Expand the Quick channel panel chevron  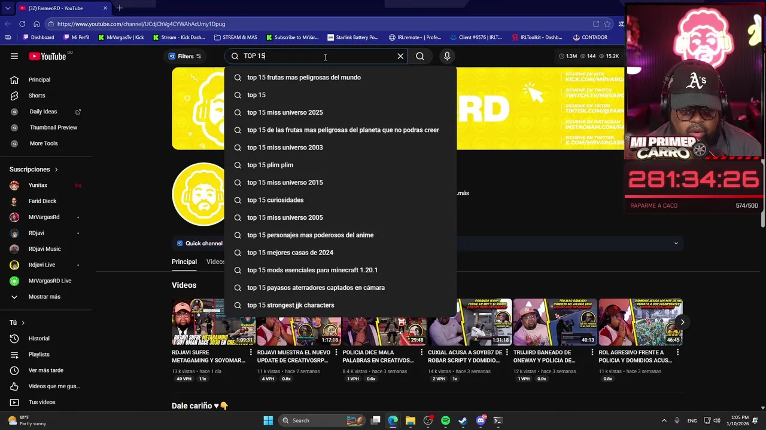[x=676, y=243]
